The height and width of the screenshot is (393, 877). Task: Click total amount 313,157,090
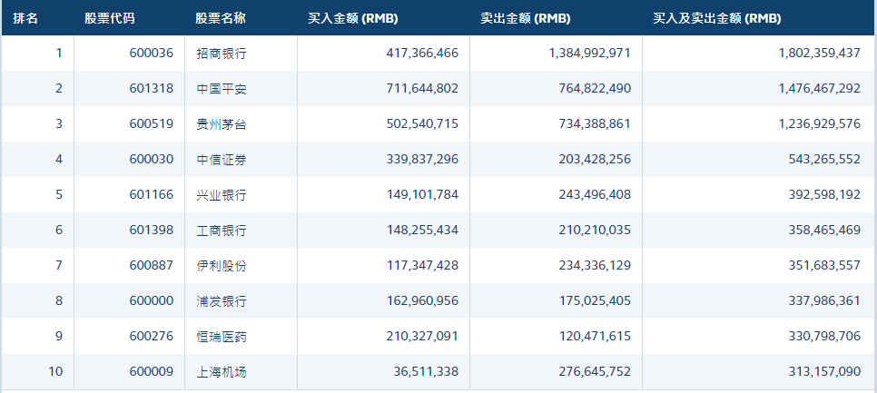824,371
